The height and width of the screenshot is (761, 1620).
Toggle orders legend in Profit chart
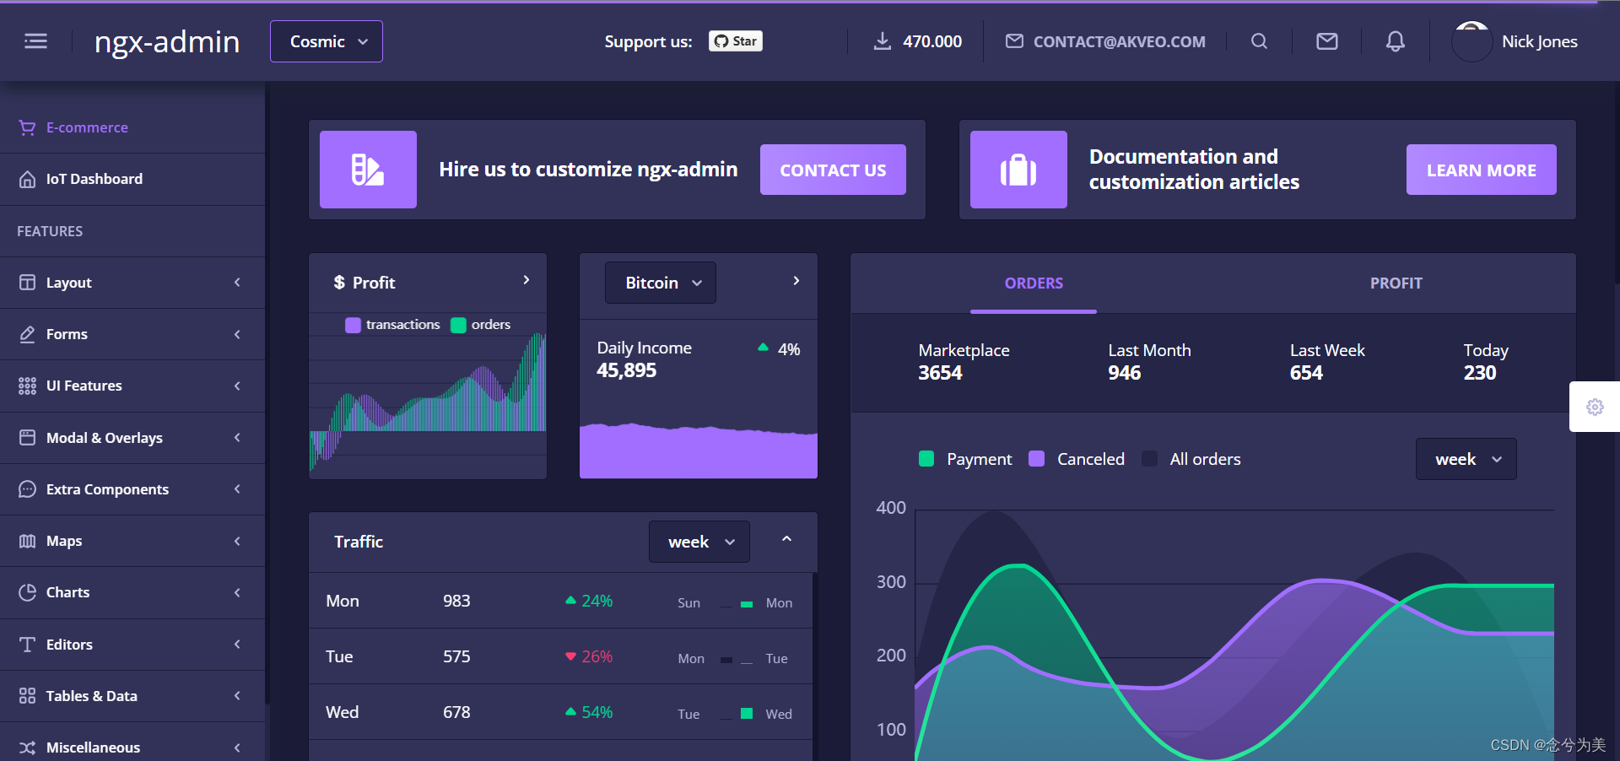click(x=481, y=325)
